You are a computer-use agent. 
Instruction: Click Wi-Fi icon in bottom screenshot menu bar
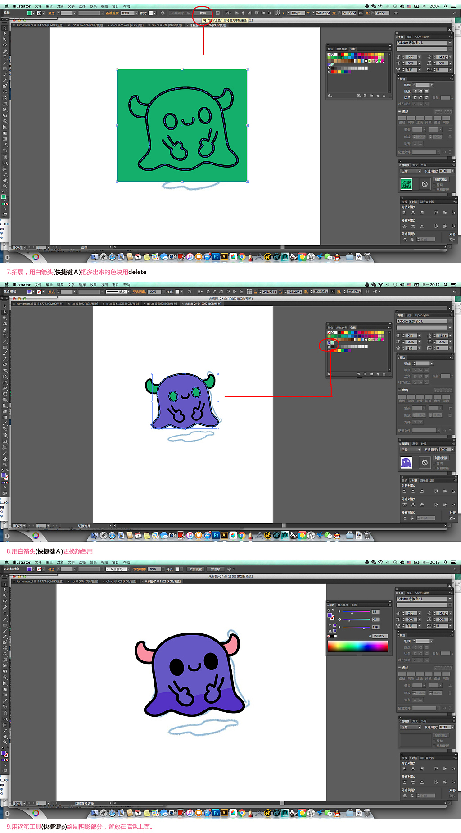[380, 562]
